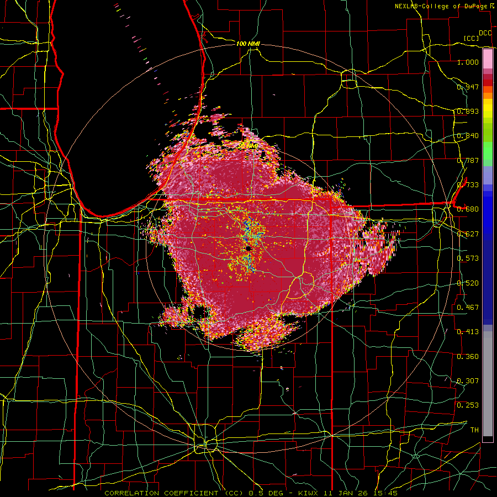This screenshot has height=497, width=497.
Task: Click the 0.413 legend value
Action: point(468,332)
